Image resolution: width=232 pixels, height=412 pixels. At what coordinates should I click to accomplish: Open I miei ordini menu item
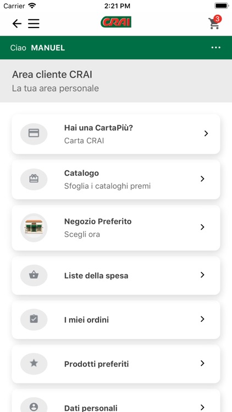click(x=116, y=320)
